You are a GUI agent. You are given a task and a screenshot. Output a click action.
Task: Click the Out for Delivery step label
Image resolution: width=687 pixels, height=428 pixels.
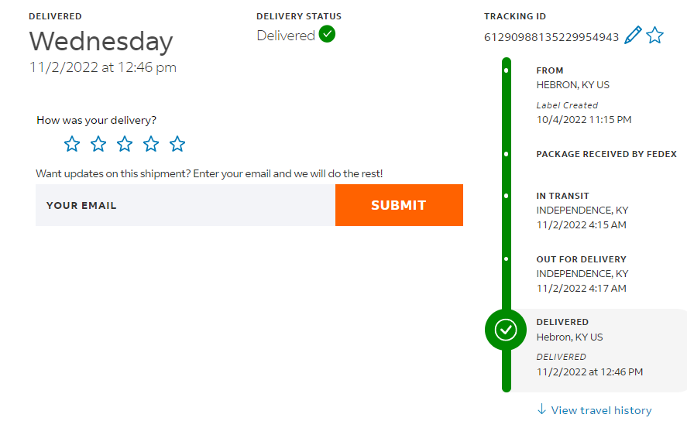click(581, 259)
